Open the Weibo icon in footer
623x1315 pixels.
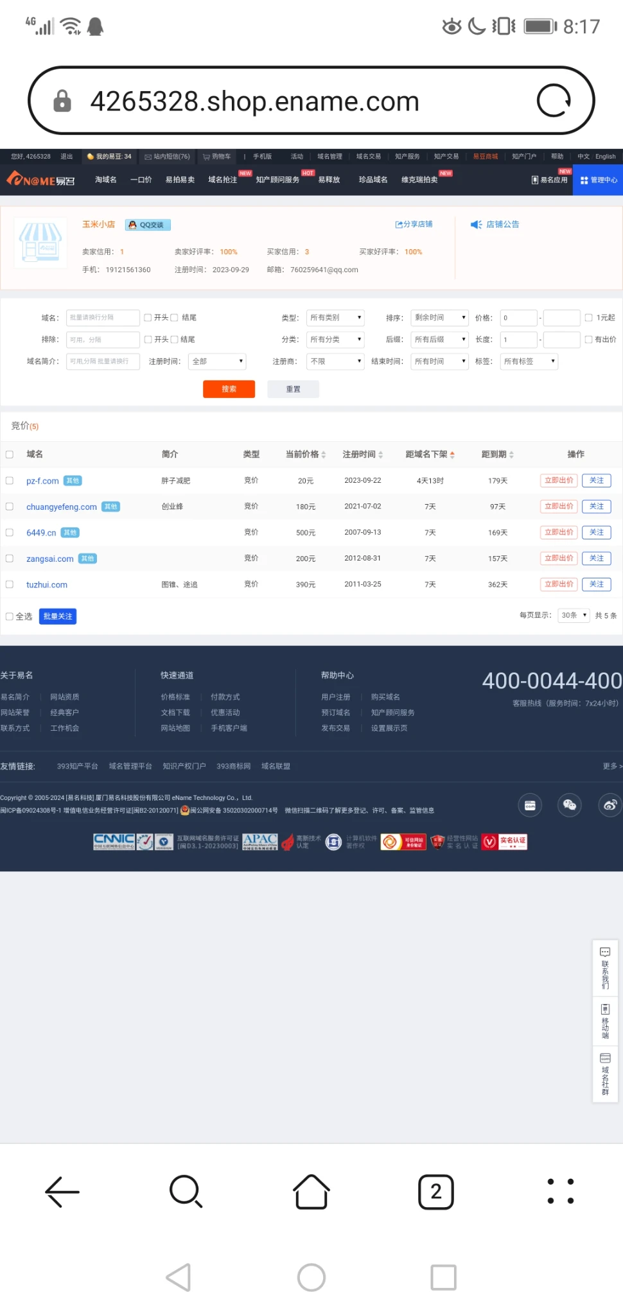pos(609,805)
